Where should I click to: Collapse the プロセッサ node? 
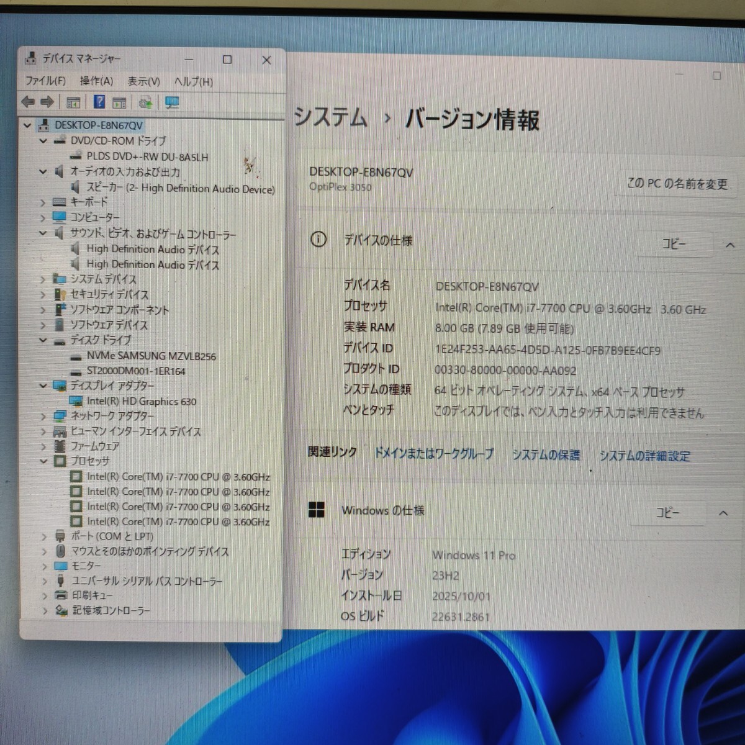coord(43,462)
